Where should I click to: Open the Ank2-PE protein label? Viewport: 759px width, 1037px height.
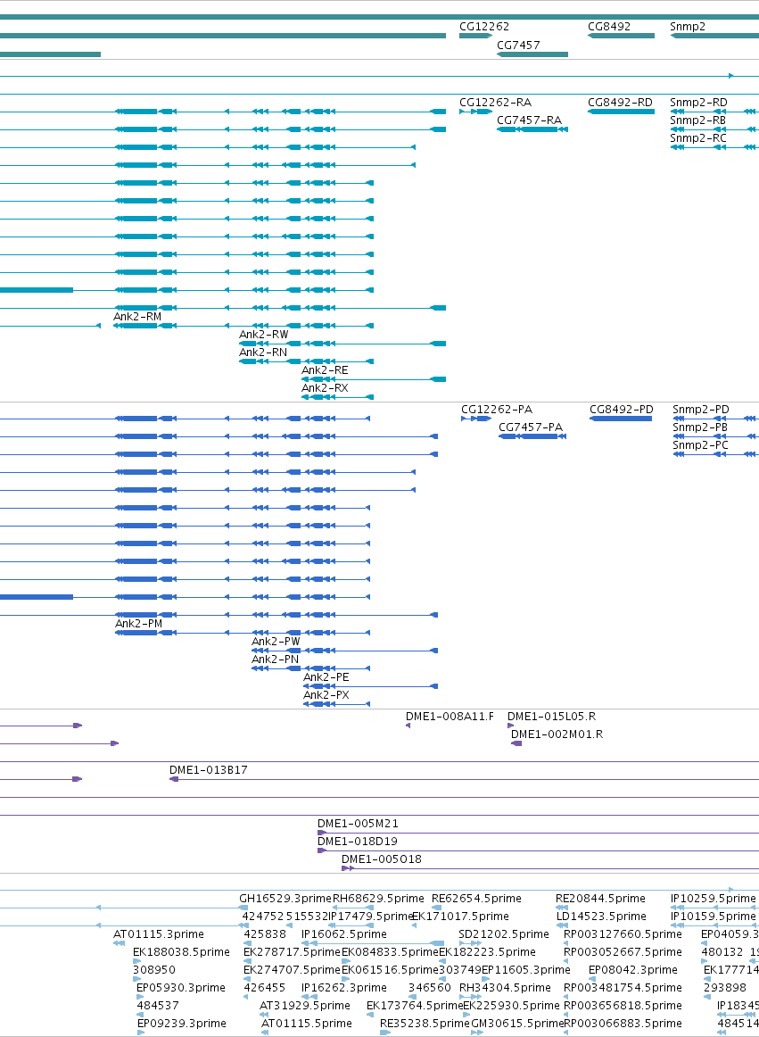pyautogui.click(x=326, y=677)
